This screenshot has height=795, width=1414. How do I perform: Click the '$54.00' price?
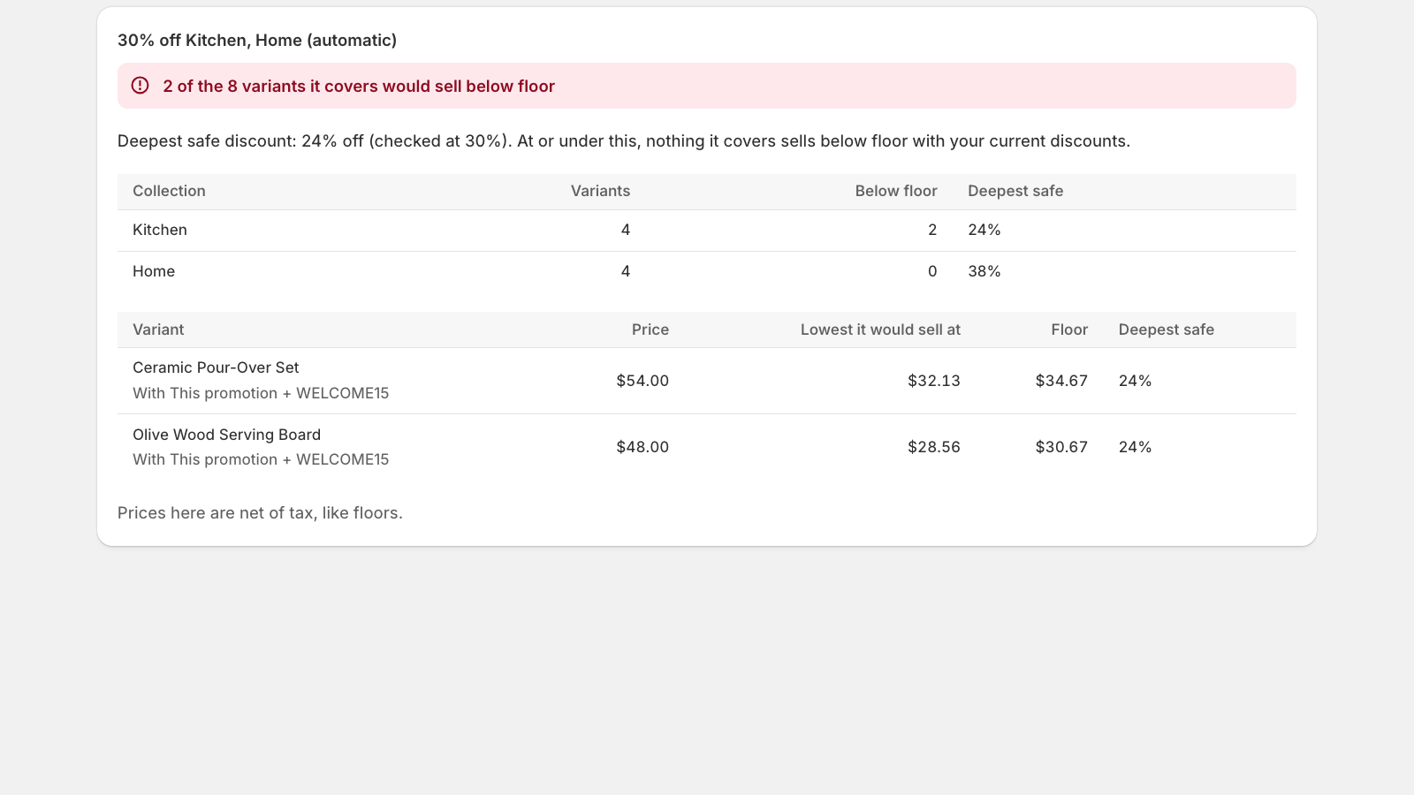642,381
